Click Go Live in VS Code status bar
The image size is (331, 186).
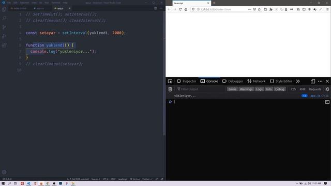click(135, 179)
